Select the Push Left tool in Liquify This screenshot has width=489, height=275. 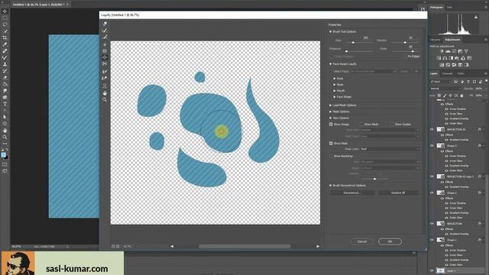click(105, 64)
